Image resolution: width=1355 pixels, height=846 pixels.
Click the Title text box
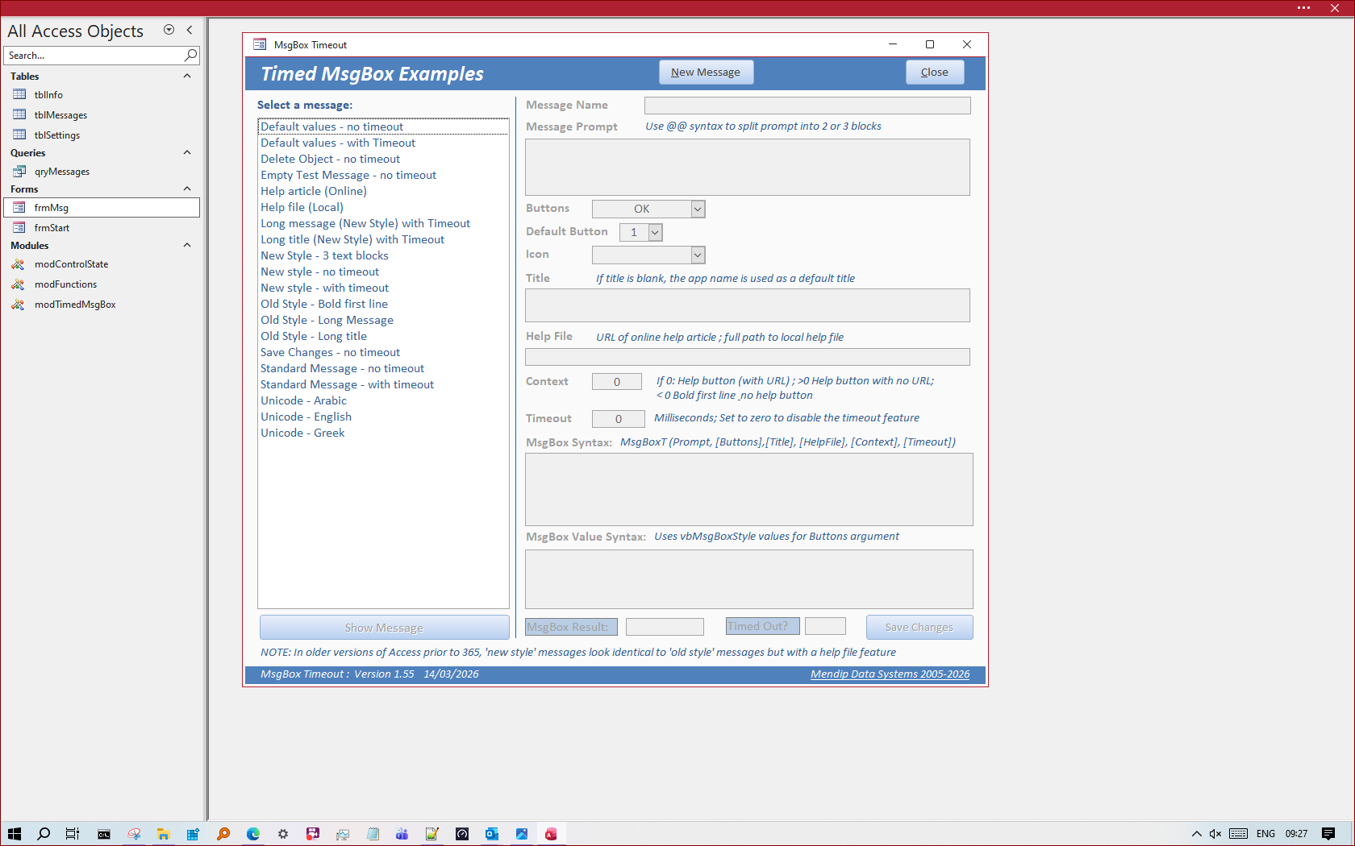[748, 305]
